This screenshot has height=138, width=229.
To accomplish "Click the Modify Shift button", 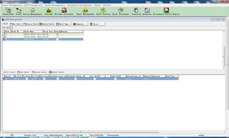I will tap(46, 24).
